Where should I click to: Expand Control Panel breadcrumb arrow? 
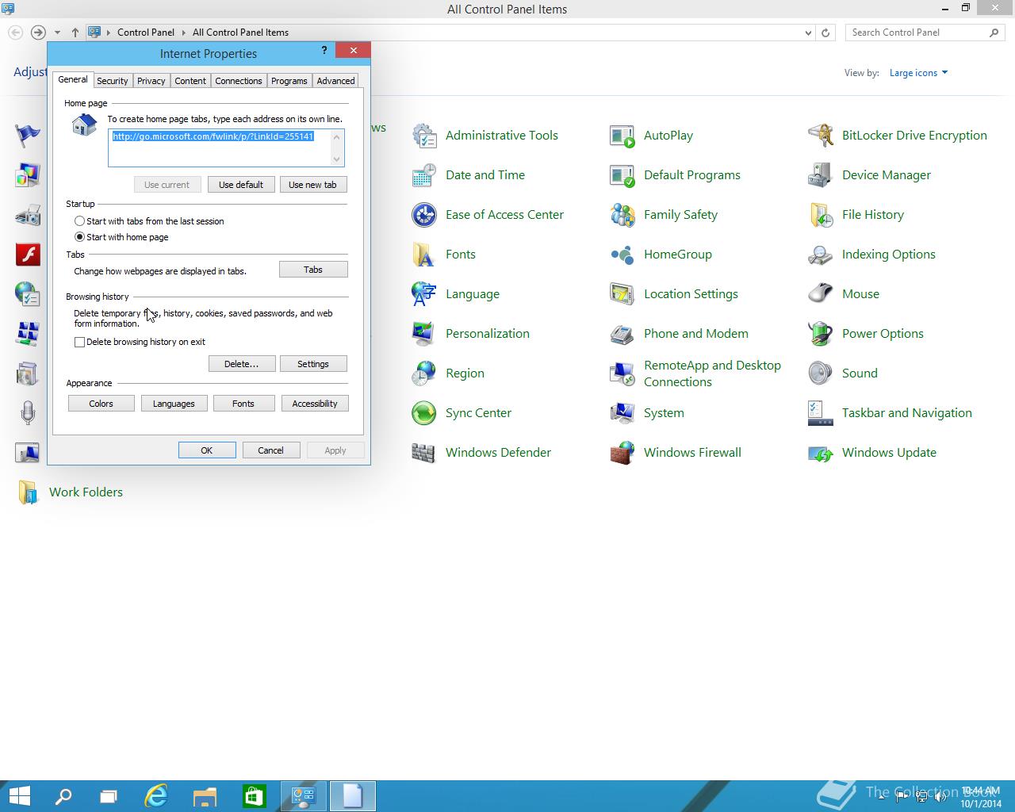(183, 33)
